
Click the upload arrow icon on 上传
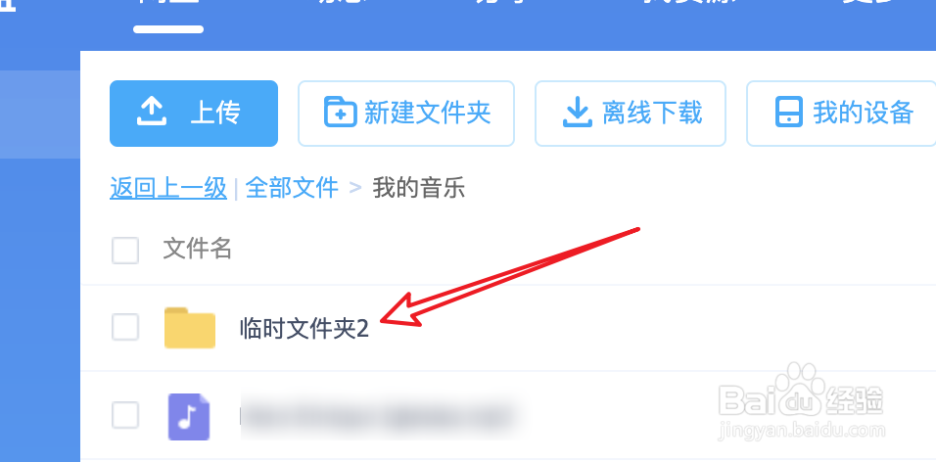pos(151,113)
